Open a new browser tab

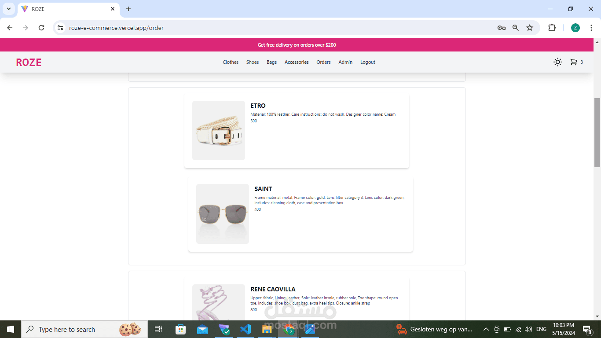(x=128, y=9)
